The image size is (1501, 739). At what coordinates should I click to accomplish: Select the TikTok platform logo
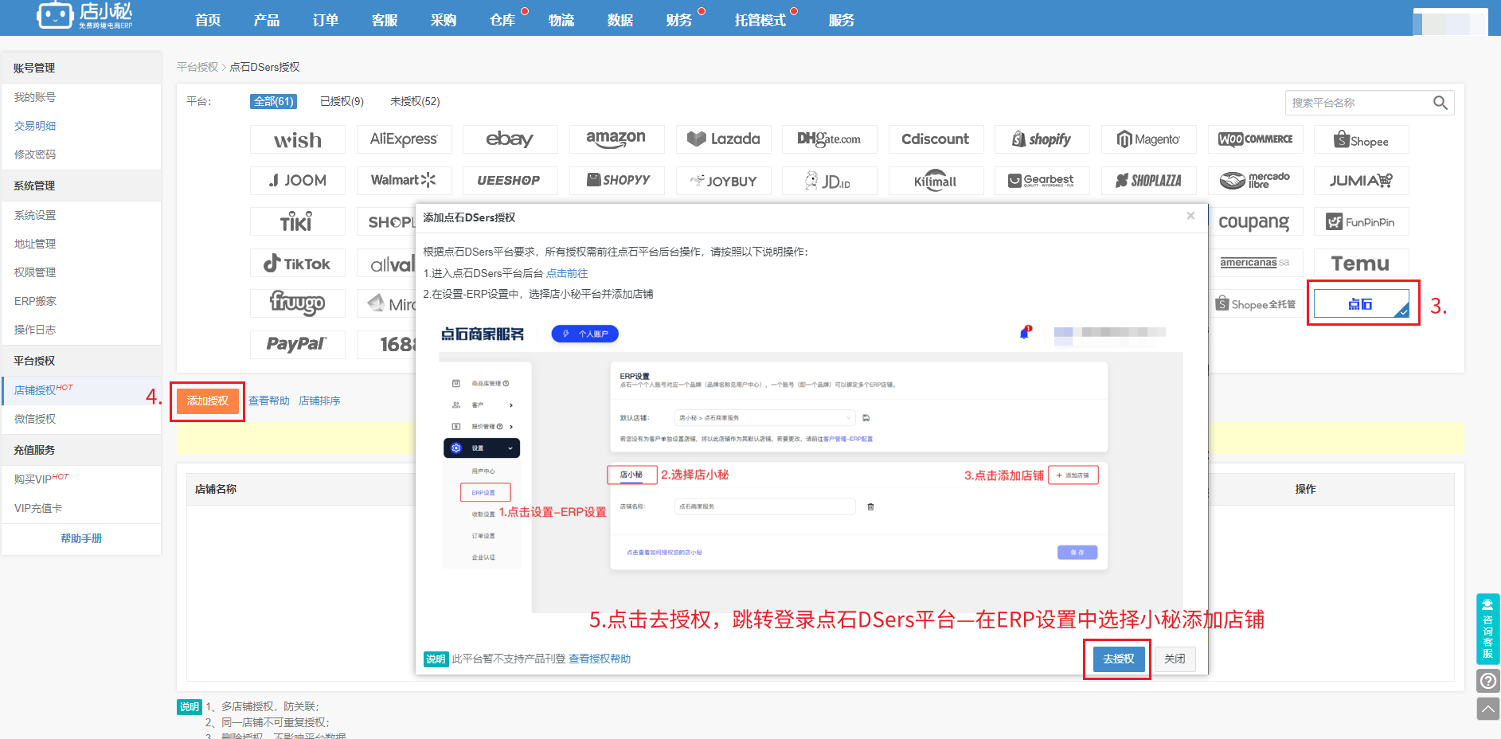coord(298,263)
